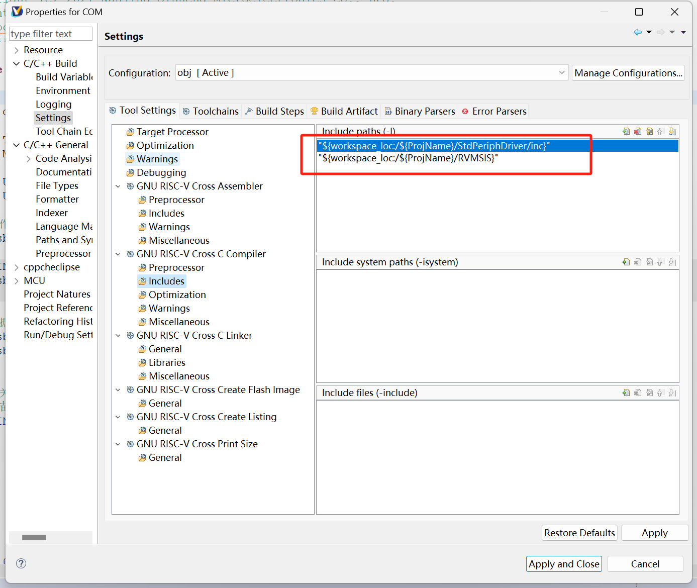Expand the Resource tree node
The image size is (697, 588).
[17, 50]
